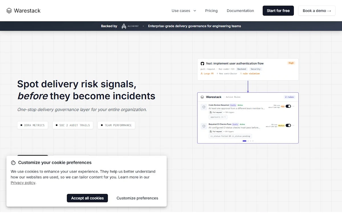Click the cookie icon in the preferences dialog

(13, 163)
